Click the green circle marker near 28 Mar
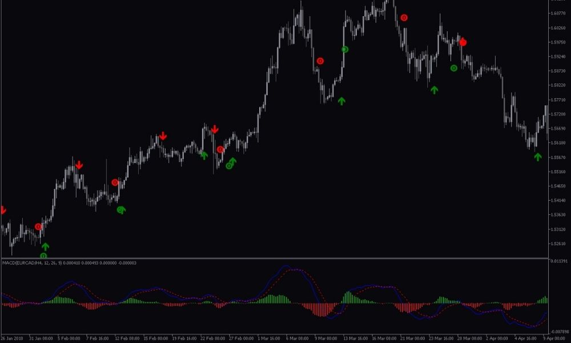 (454, 68)
